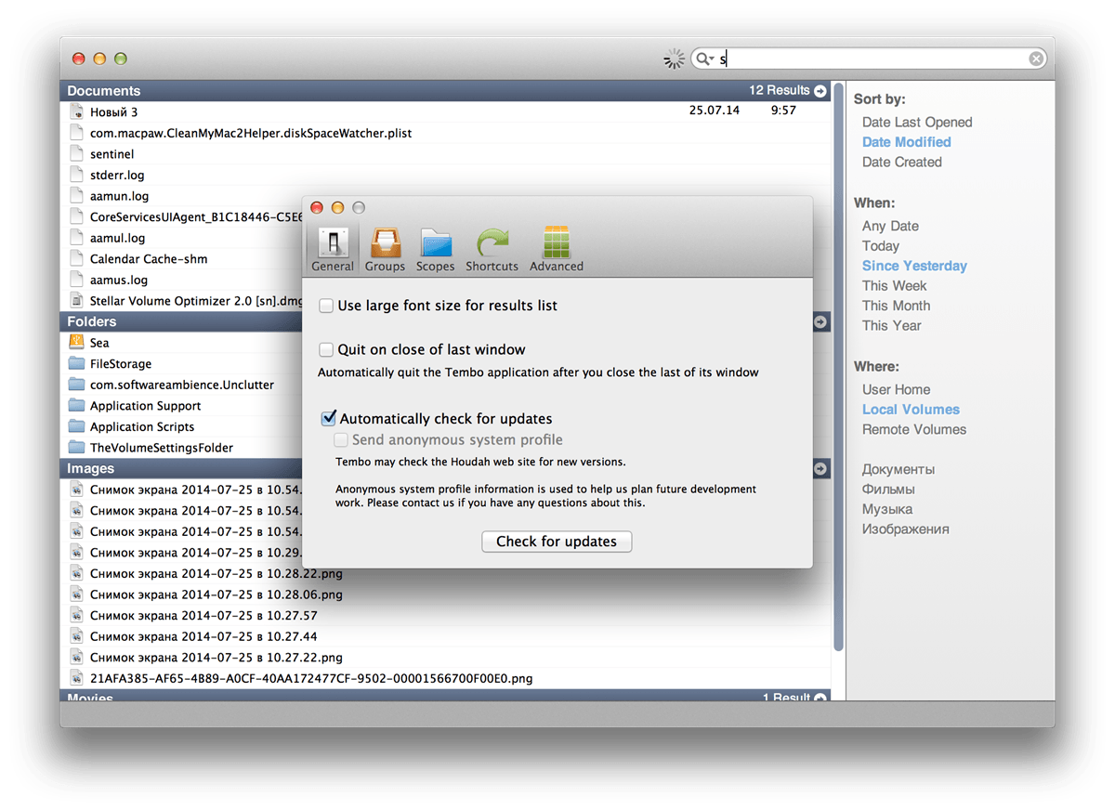
Task: Click the Новый 3 document icon
Action: [x=76, y=111]
